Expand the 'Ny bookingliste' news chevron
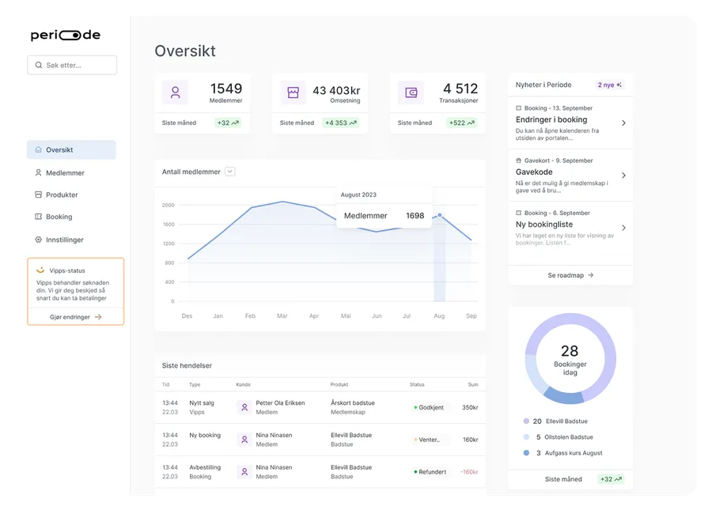This screenshot has width=712, height=506. [623, 228]
